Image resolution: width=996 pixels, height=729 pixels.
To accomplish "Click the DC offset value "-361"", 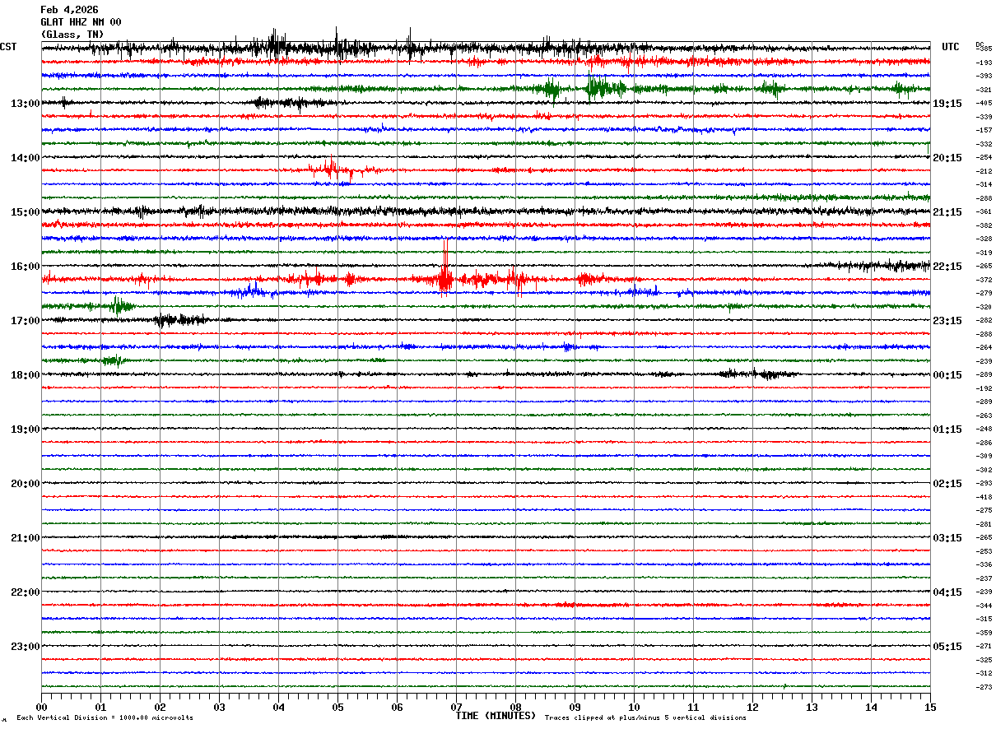I will pos(984,212).
